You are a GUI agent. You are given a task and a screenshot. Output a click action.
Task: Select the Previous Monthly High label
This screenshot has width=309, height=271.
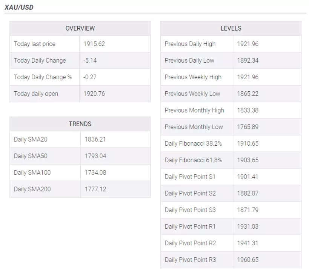[194, 110]
